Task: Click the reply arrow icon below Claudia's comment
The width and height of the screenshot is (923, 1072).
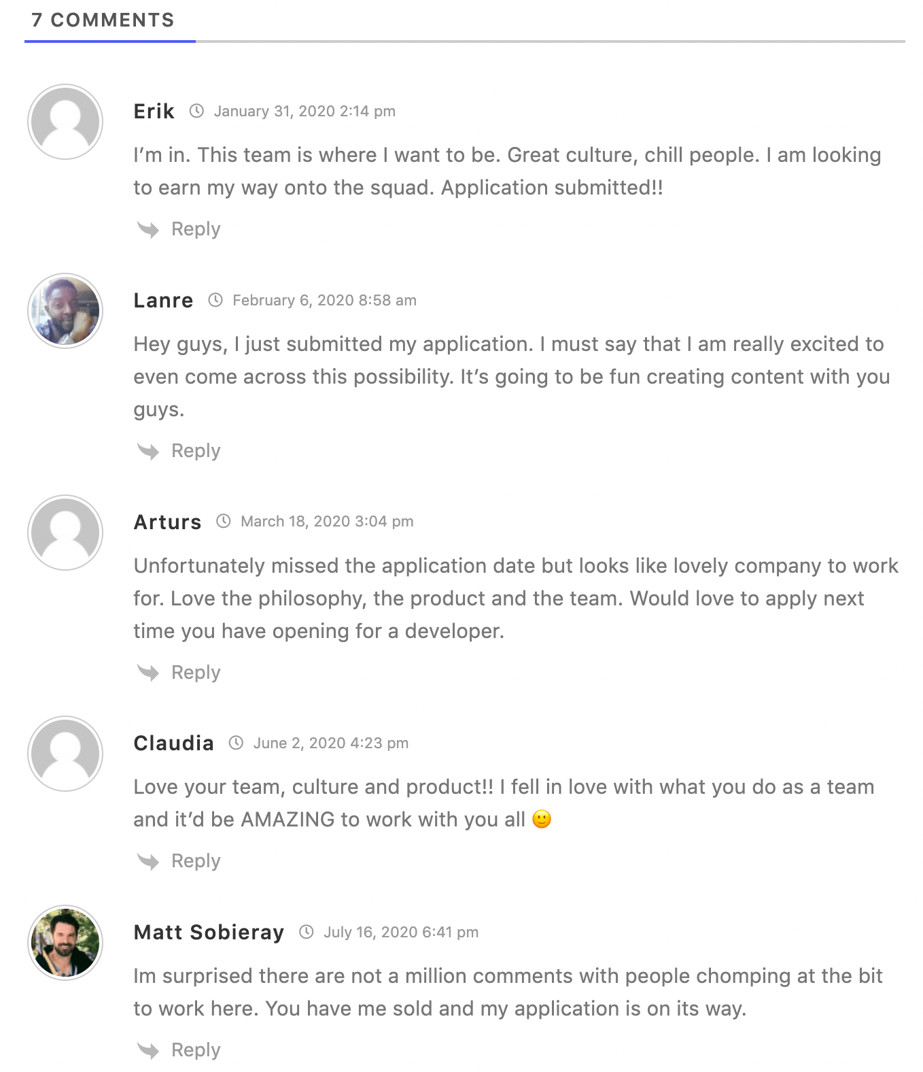Action: click(148, 860)
